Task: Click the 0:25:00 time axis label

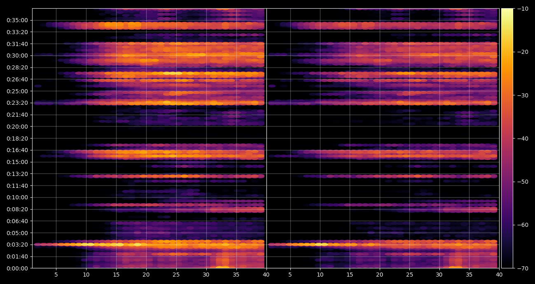Action: pyautogui.click(x=17, y=91)
